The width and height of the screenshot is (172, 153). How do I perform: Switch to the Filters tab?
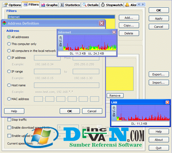pyautogui.click(x=31, y=5)
